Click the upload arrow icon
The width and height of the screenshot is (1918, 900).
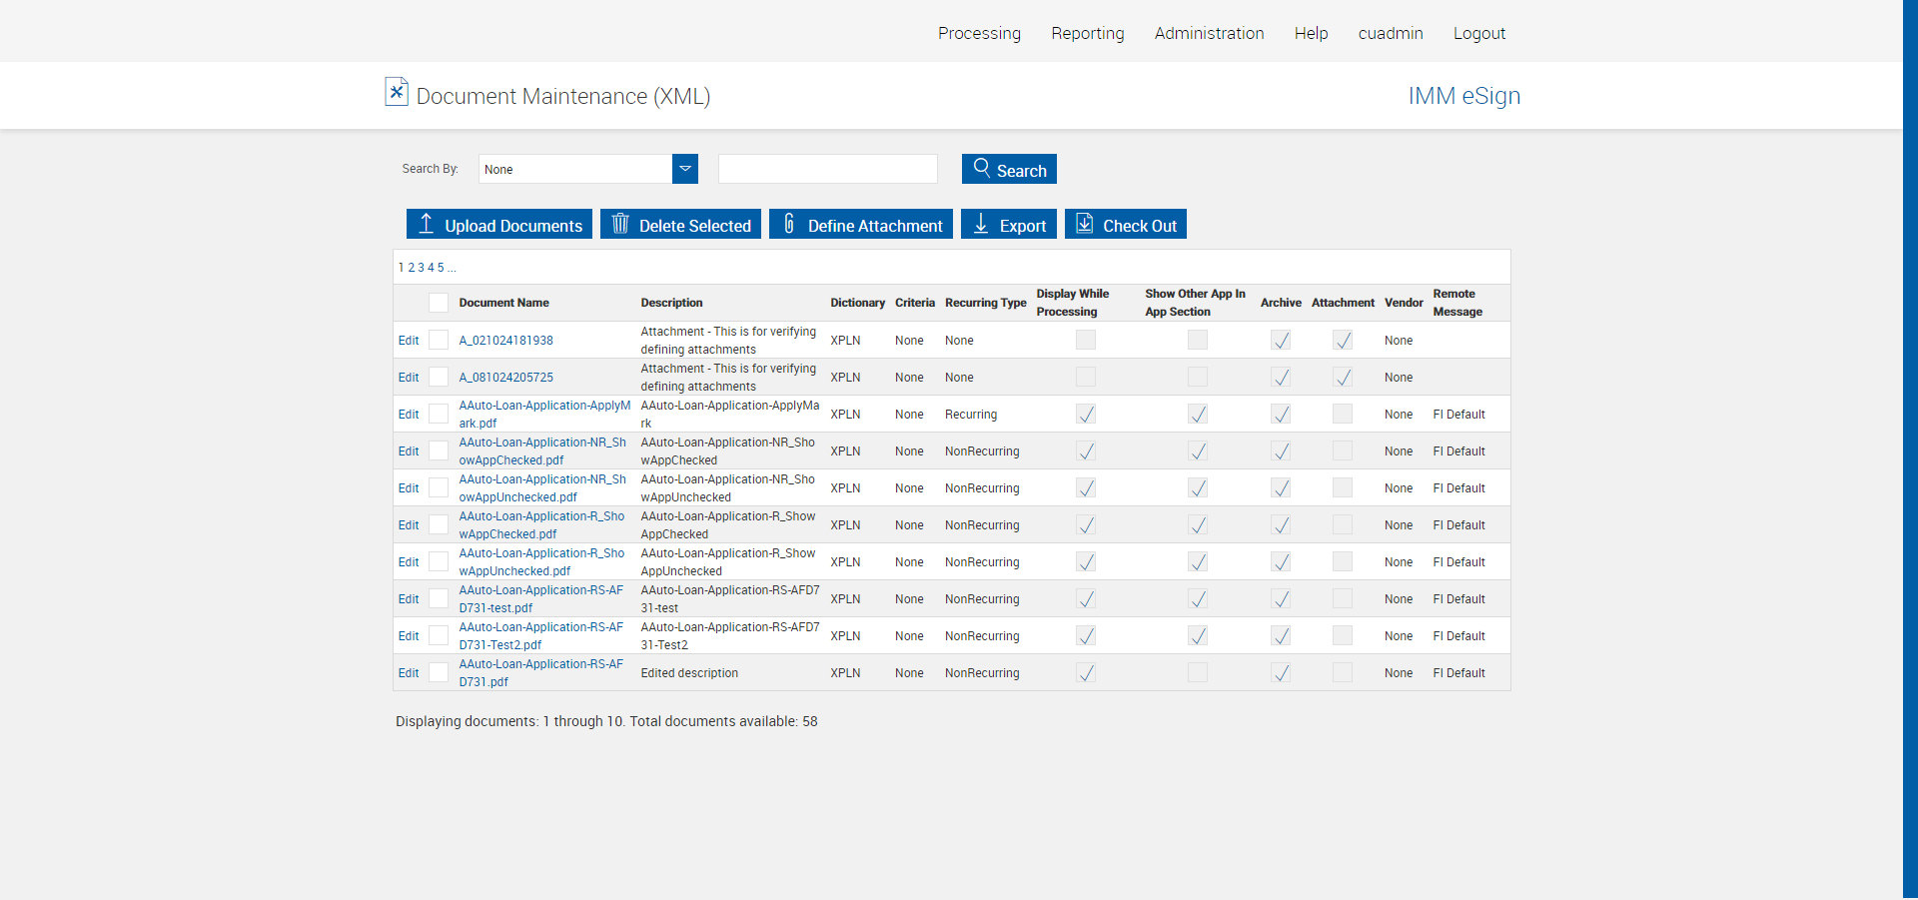[426, 224]
